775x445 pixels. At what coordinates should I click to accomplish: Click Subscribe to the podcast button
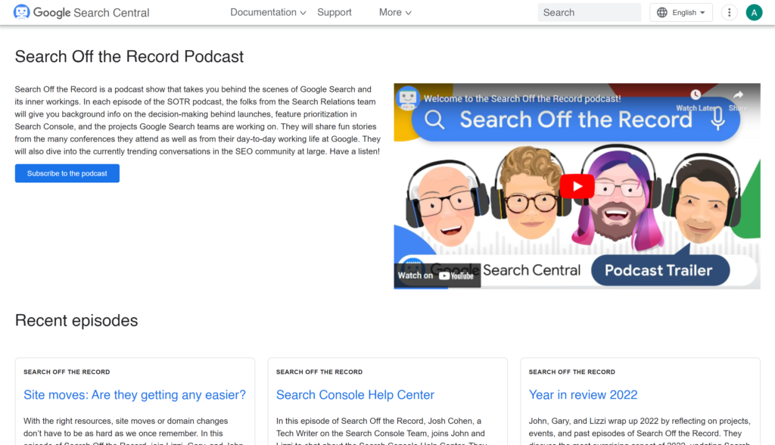point(67,173)
